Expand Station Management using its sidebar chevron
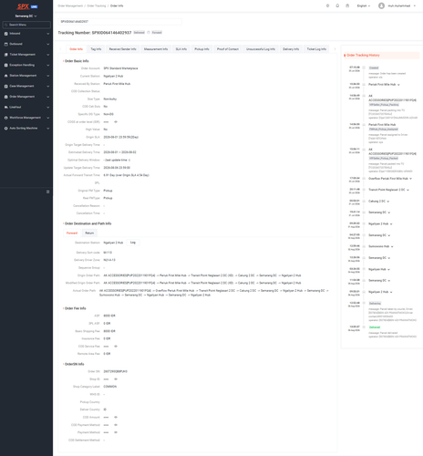423x456 pixels. (x=48, y=76)
